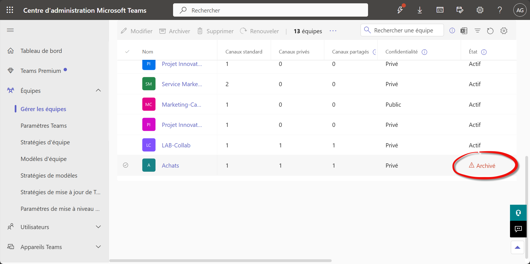Collapse the Équipes navigation section
Screen dimensions: 530x264
pyautogui.click(x=98, y=91)
